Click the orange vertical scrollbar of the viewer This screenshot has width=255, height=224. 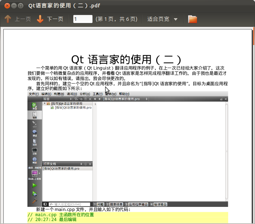tap(254, 36)
